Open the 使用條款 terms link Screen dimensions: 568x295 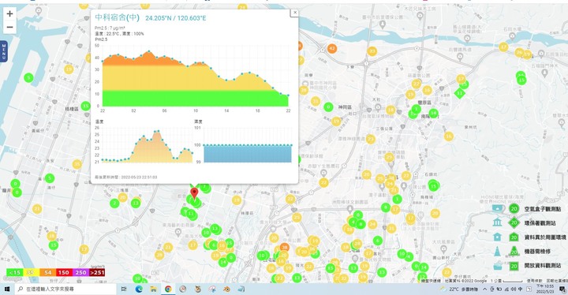coord(535,281)
